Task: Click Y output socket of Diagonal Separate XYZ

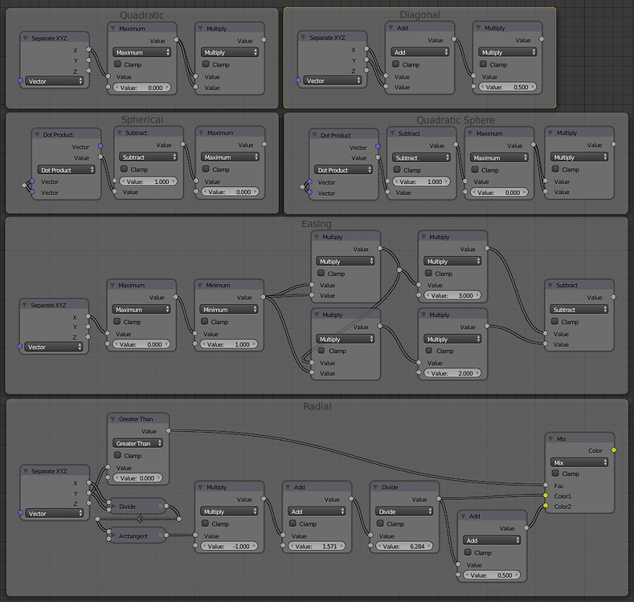Action: pos(366,59)
